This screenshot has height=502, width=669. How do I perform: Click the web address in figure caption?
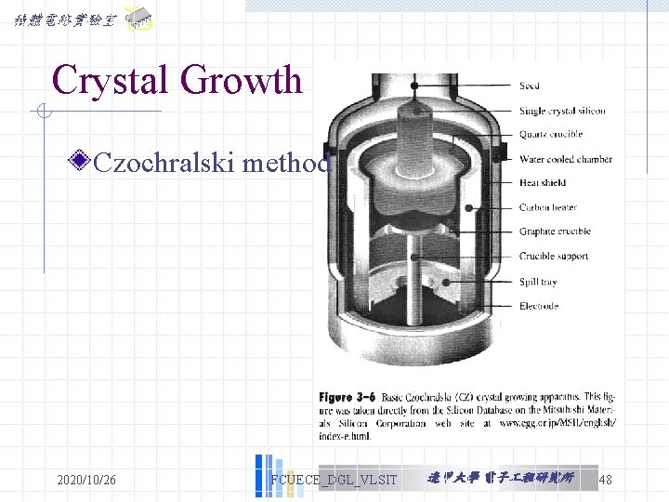(x=467, y=429)
